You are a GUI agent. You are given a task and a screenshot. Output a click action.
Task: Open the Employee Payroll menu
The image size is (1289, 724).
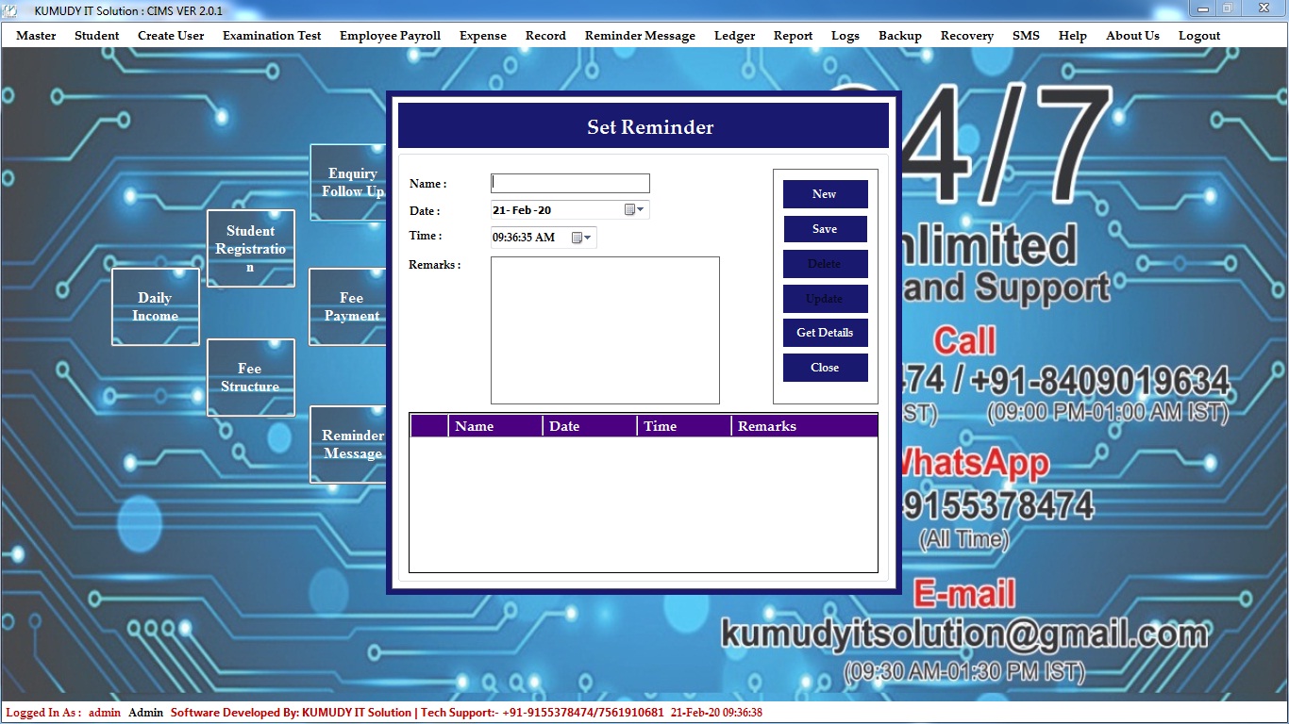pyautogui.click(x=390, y=36)
